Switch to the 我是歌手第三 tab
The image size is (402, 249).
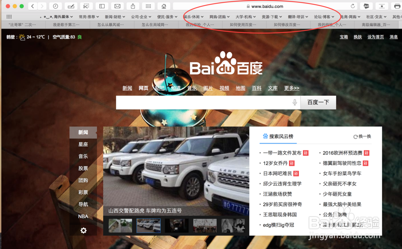(x=68, y=24)
